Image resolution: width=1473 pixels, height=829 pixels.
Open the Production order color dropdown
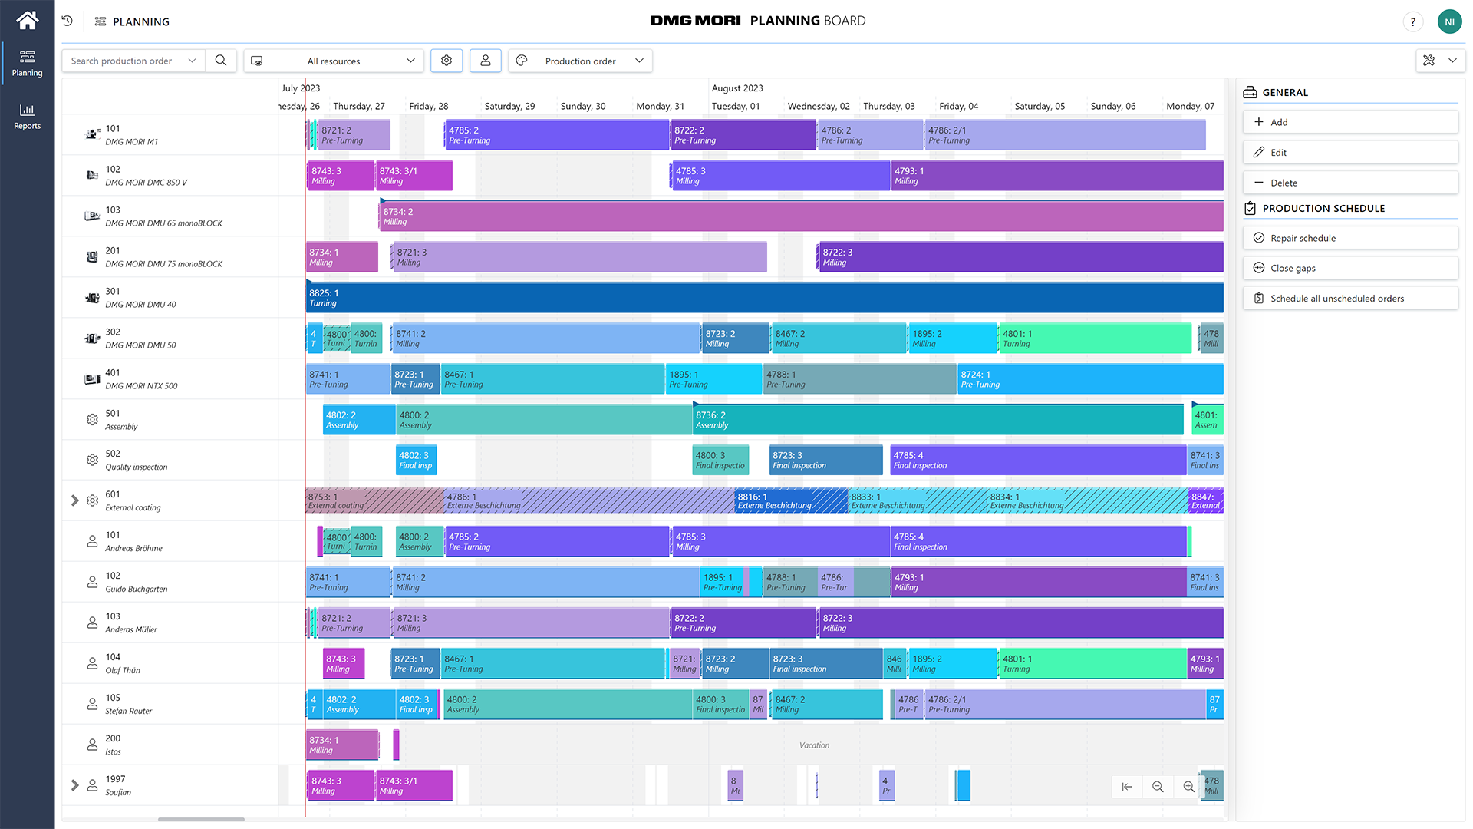tap(581, 61)
